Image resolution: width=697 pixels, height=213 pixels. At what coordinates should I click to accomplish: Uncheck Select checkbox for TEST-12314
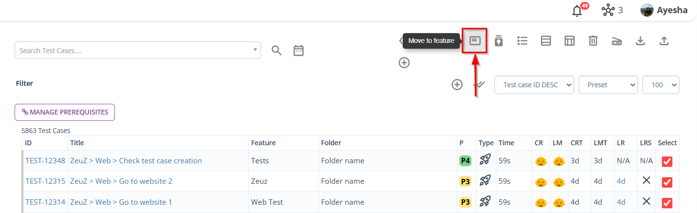(667, 202)
